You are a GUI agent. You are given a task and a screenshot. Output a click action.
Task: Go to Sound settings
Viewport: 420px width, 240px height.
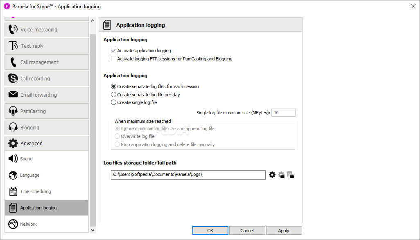47,159
